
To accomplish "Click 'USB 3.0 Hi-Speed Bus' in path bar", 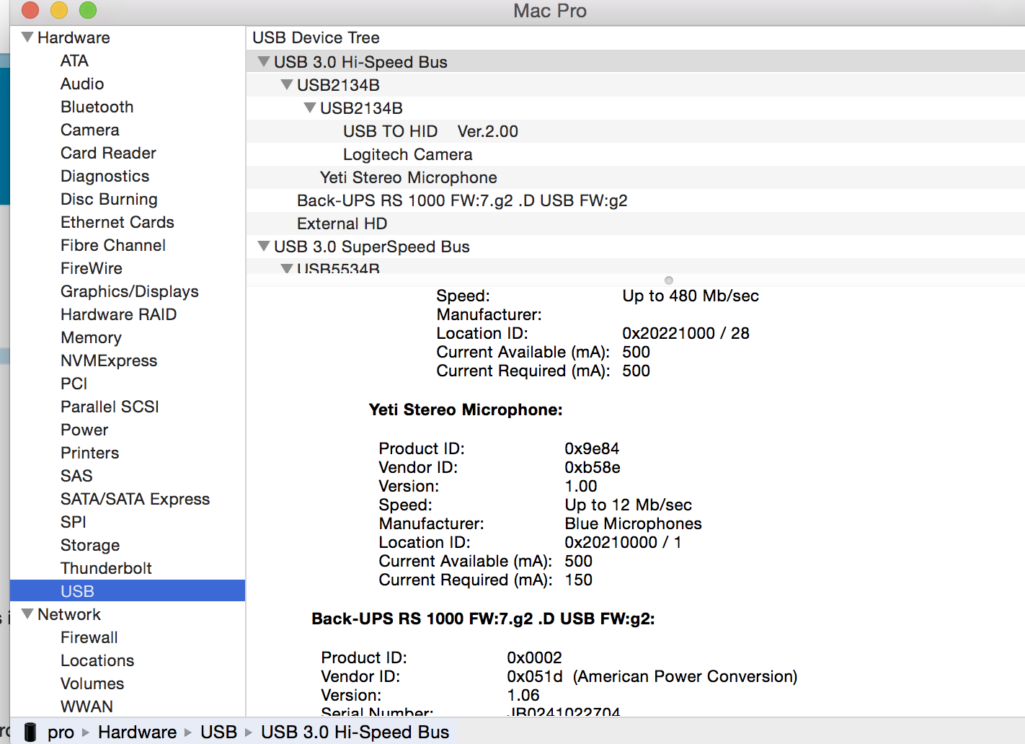I will pos(355,732).
